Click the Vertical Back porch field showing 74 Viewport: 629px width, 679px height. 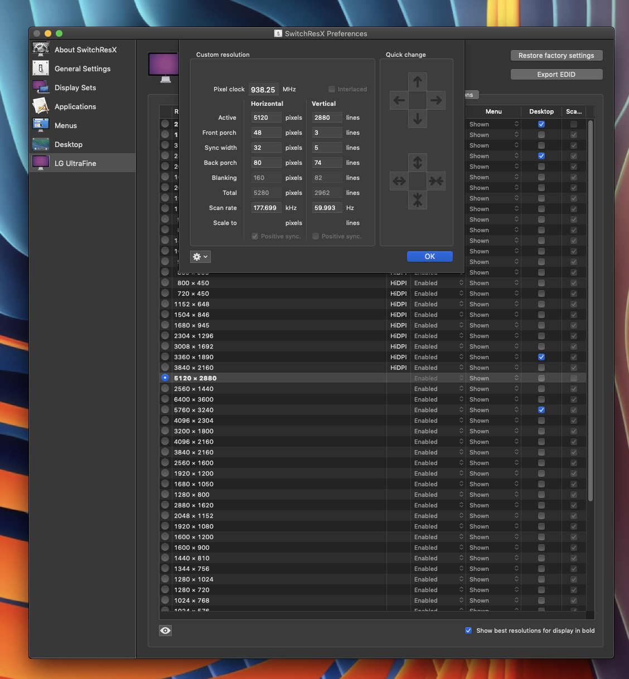(x=327, y=163)
